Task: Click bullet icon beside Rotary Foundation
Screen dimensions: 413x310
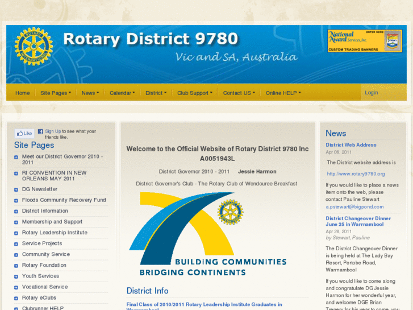Action: 16,266
